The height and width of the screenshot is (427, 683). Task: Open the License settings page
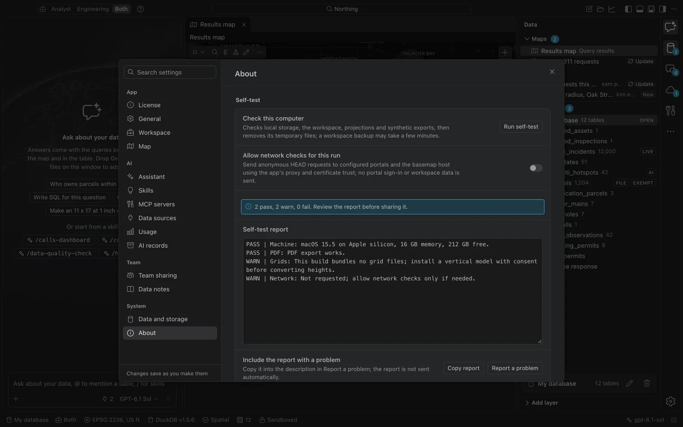click(x=170, y=105)
